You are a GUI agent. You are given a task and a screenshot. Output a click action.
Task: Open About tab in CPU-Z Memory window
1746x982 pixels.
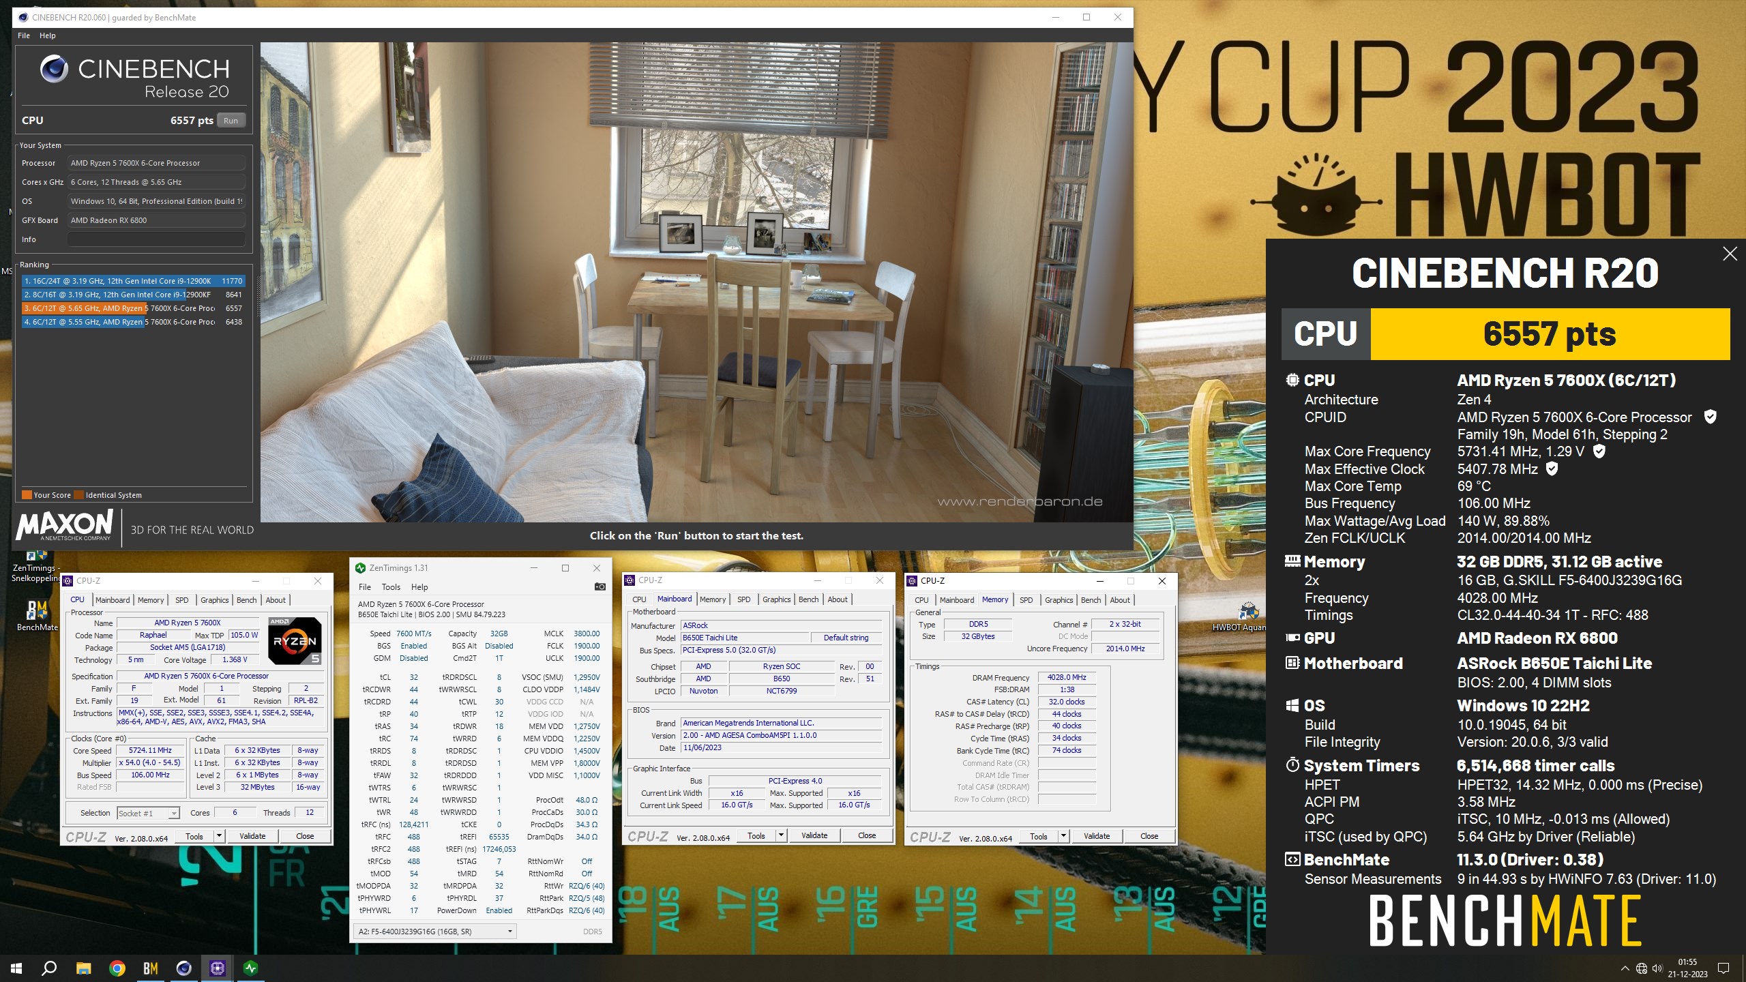1120,600
